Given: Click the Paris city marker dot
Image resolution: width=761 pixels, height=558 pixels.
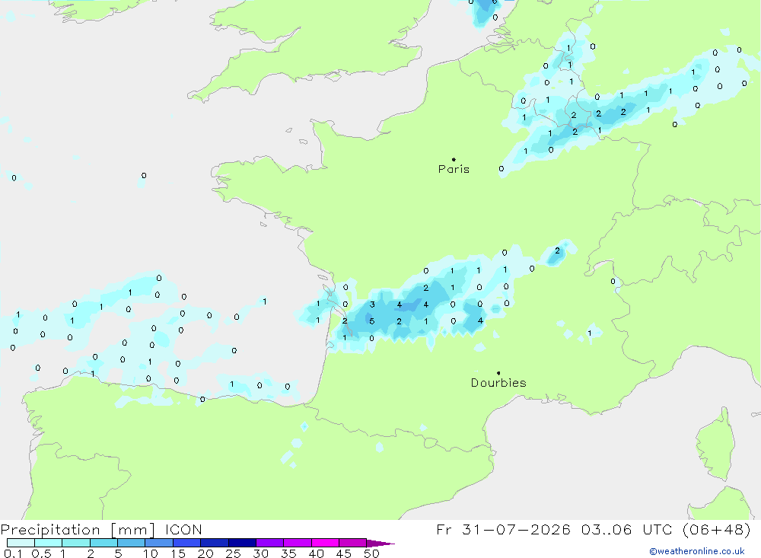Looking at the screenshot, I should point(454,159).
